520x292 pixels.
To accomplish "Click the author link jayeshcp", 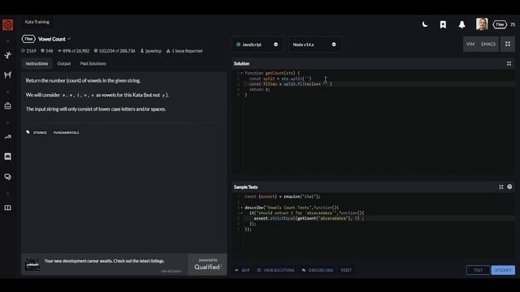I will [x=151, y=51].
